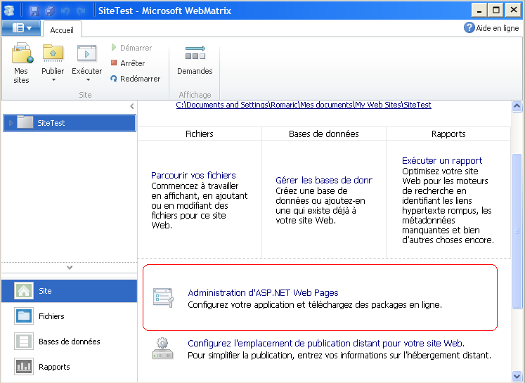
Task: Collapse the left navigation pane chevron
Action: point(131,106)
